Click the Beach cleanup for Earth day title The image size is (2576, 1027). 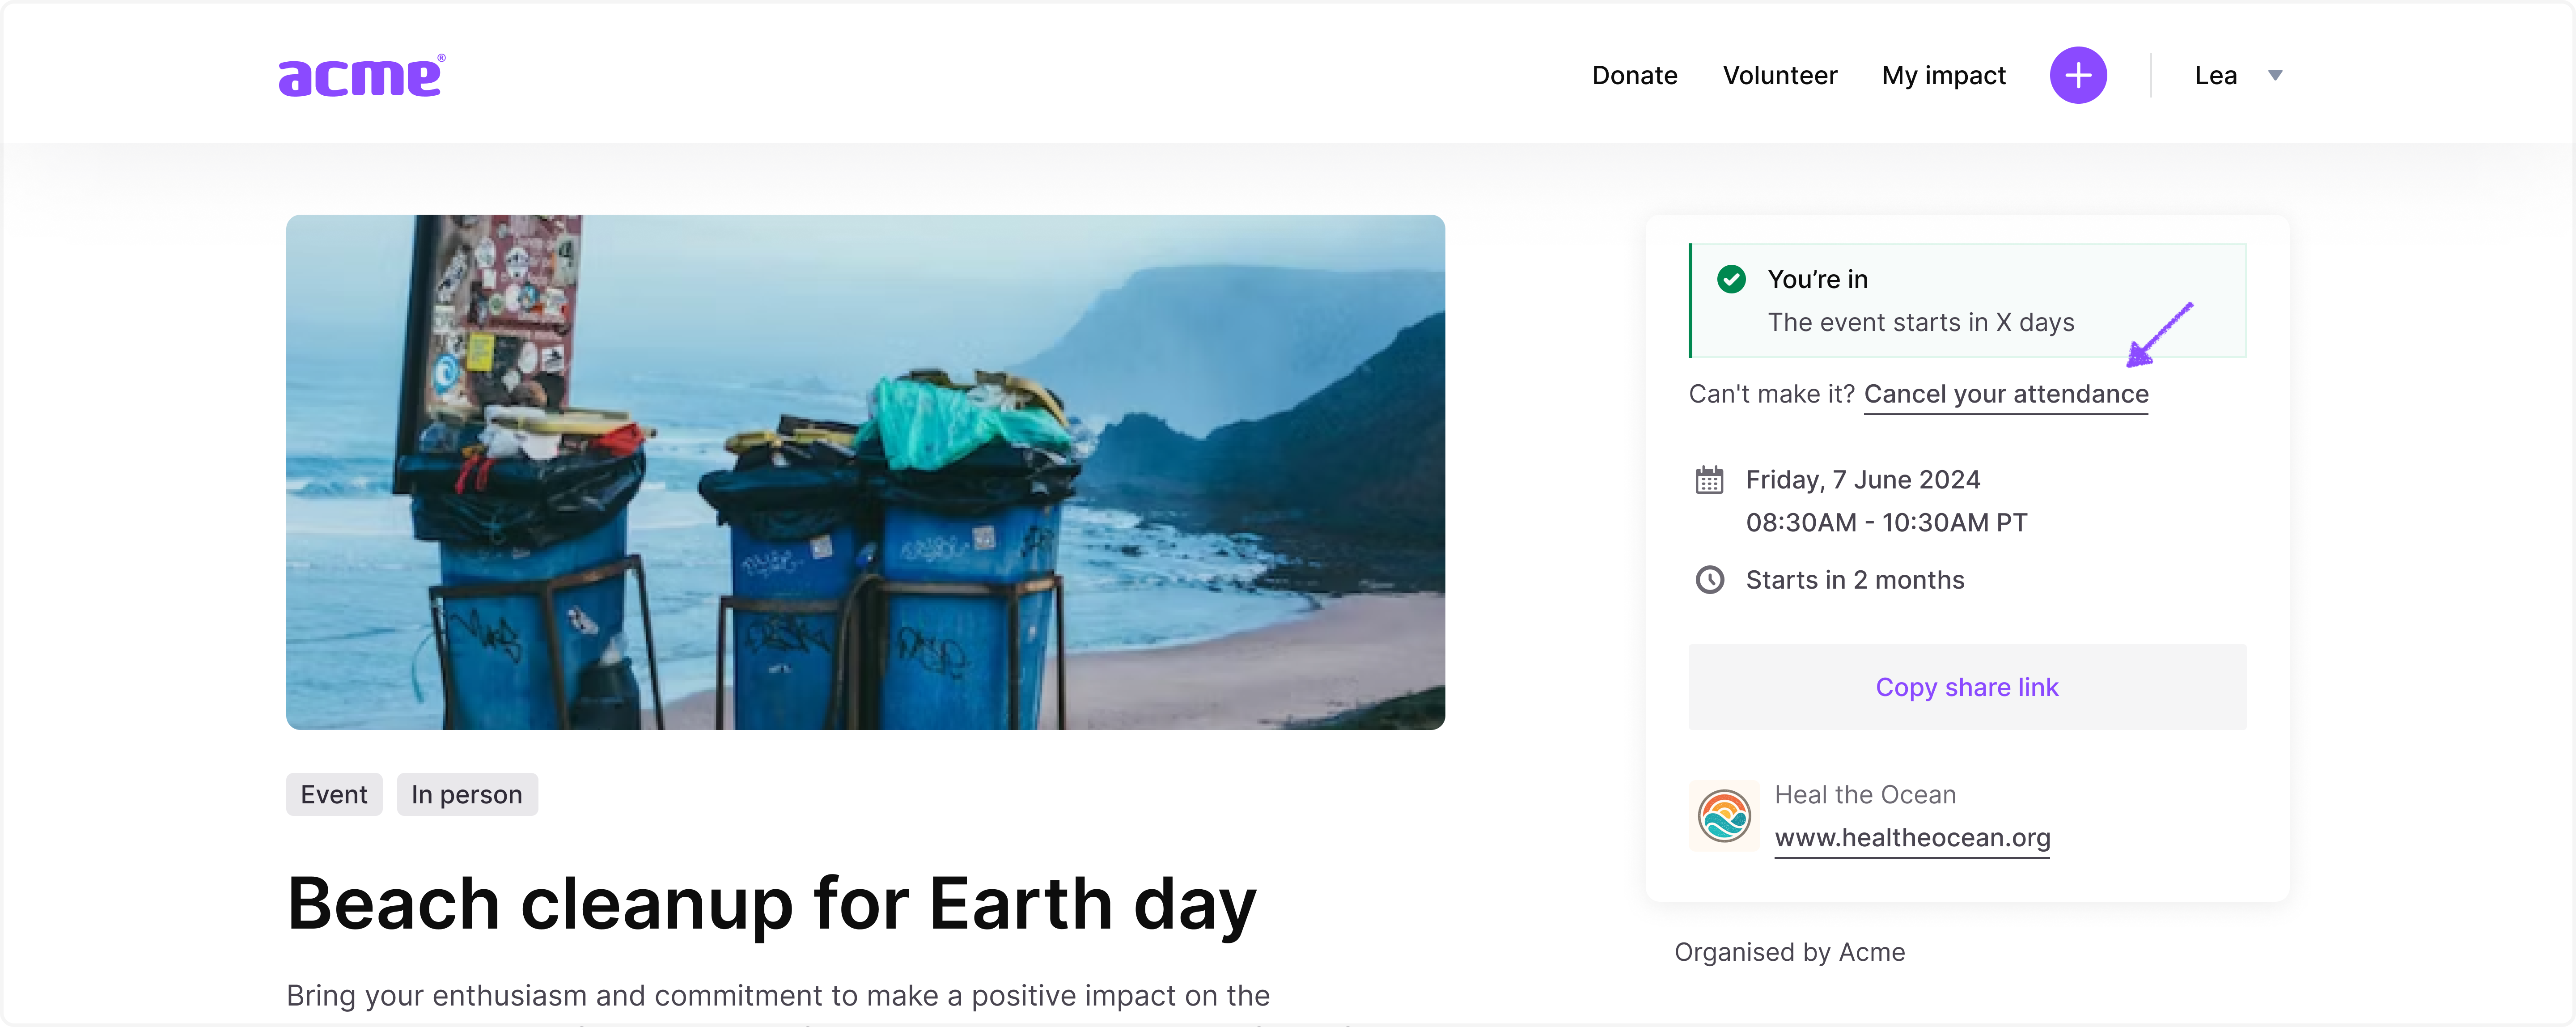point(771,904)
